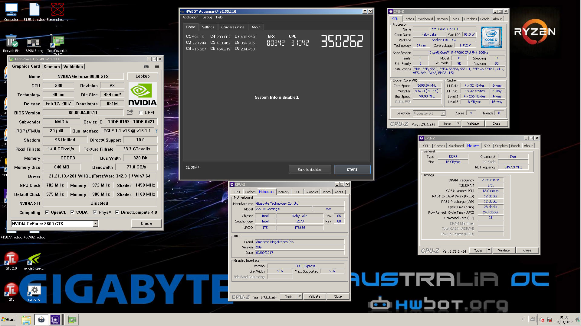Click Tools button in CPU-Z Mainboard window
Viewport: 581px width, 326px height.
pyautogui.click(x=288, y=296)
